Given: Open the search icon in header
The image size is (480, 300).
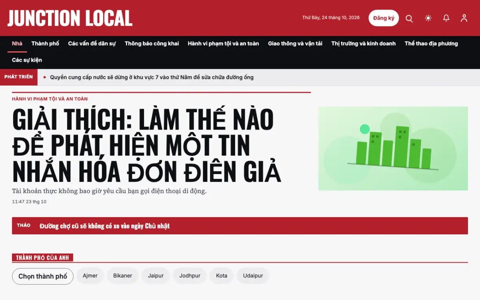Looking at the screenshot, I should click(x=409, y=18).
